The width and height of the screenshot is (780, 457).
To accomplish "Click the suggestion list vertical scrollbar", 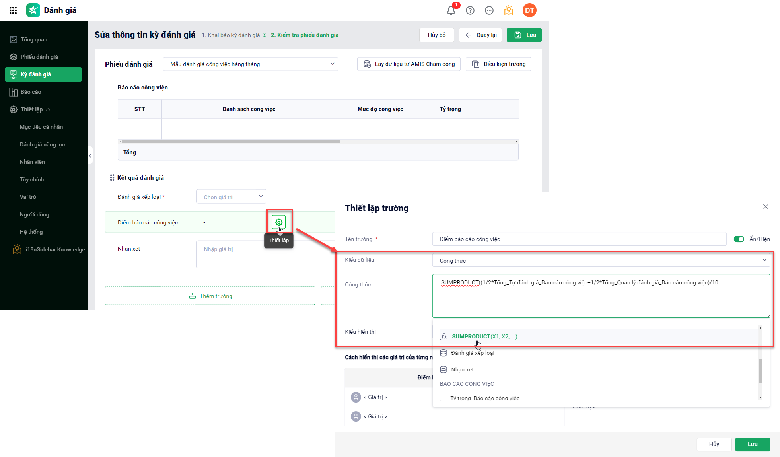I will (760, 371).
